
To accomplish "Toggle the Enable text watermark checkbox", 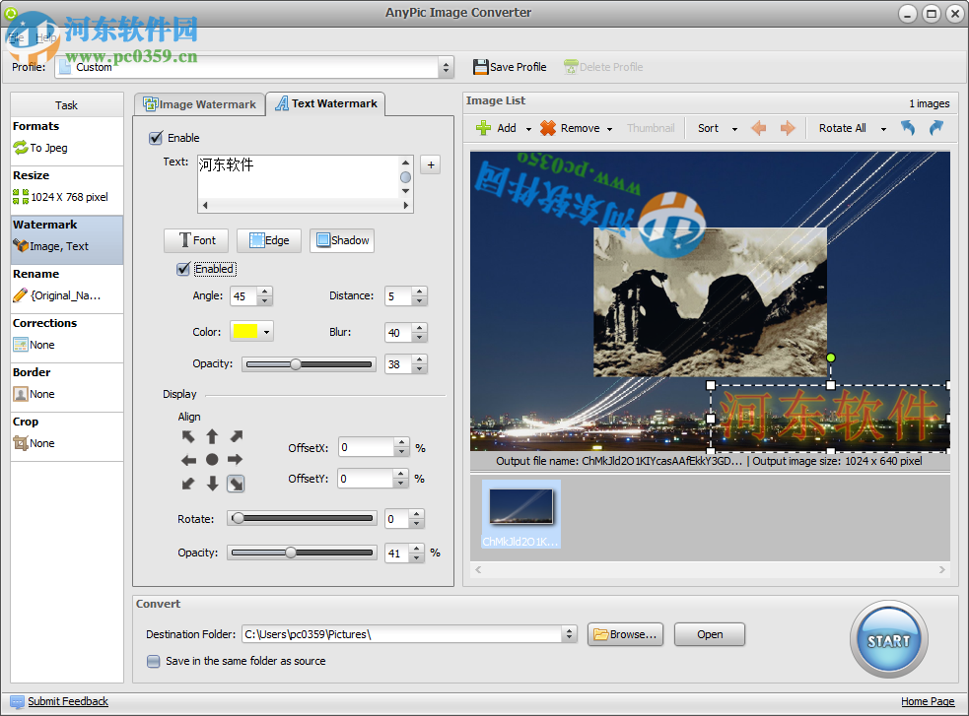I will tap(155, 138).
